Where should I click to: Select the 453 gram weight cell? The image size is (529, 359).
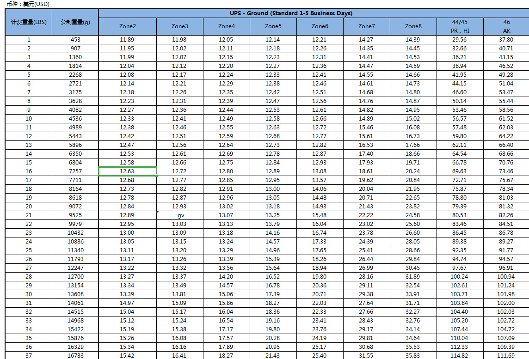(x=75, y=40)
